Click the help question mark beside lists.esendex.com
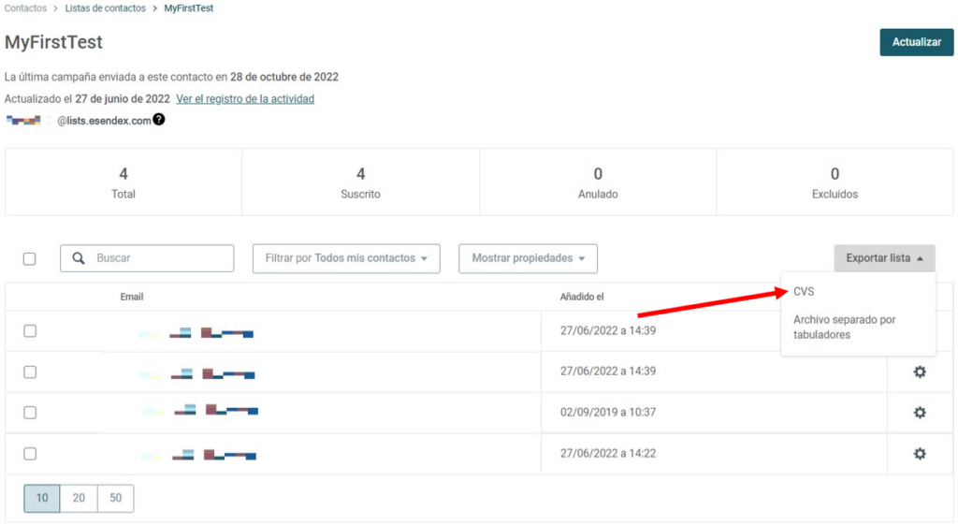The width and height of the screenshot is (958, 525). [x=159, y=120]
